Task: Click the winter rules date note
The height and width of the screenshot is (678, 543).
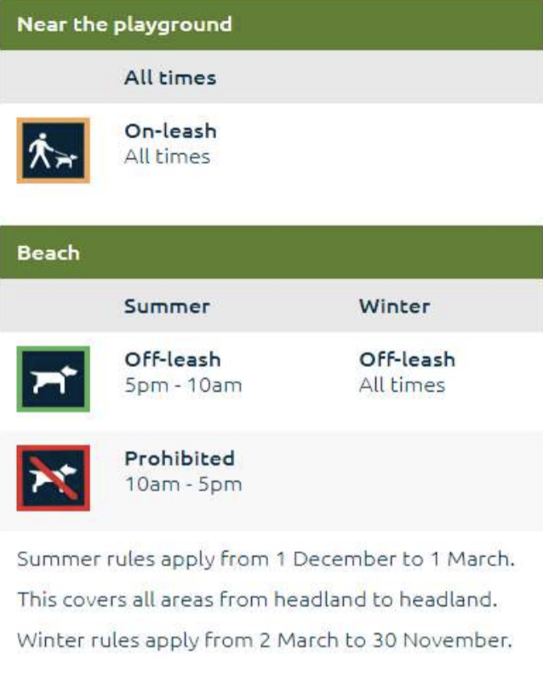Action: [x=265, y=641]
